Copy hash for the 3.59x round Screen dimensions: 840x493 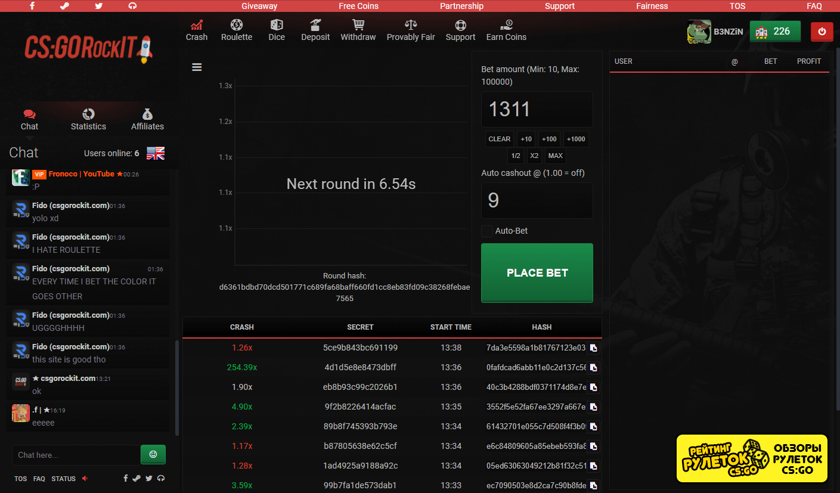pyautogui.click(x=594, y=486)
